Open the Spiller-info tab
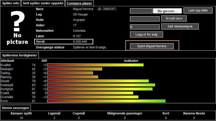Viewport: 216px width, 121px height. [10, 3]
